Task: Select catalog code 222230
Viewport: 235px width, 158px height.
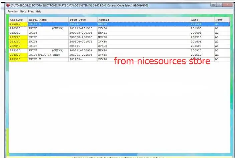Action: [x=18, y=42]
